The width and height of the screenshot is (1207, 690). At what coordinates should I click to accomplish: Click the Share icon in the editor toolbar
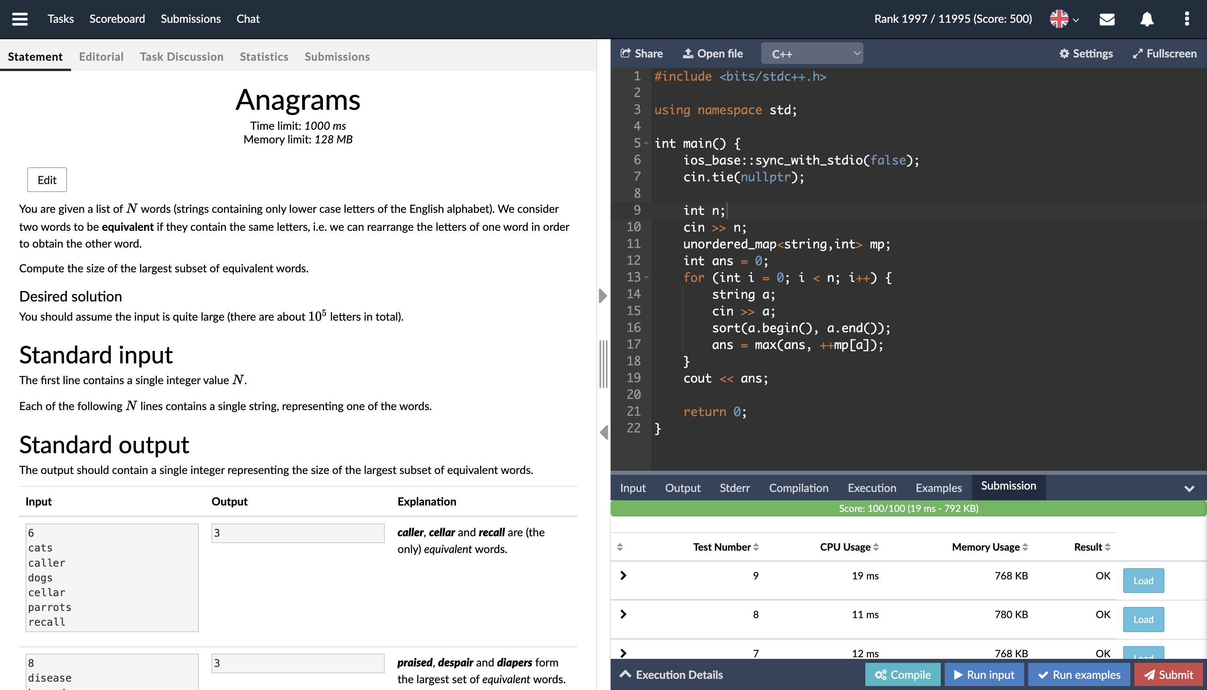[x=641, y=54]
